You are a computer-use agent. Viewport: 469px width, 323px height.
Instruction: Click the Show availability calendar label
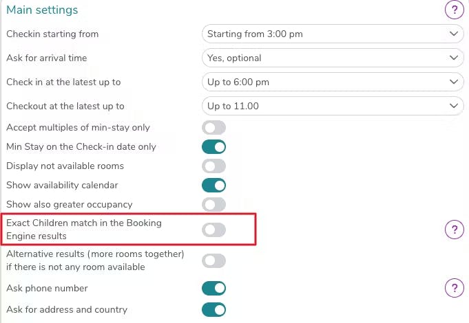coord(62,186)
